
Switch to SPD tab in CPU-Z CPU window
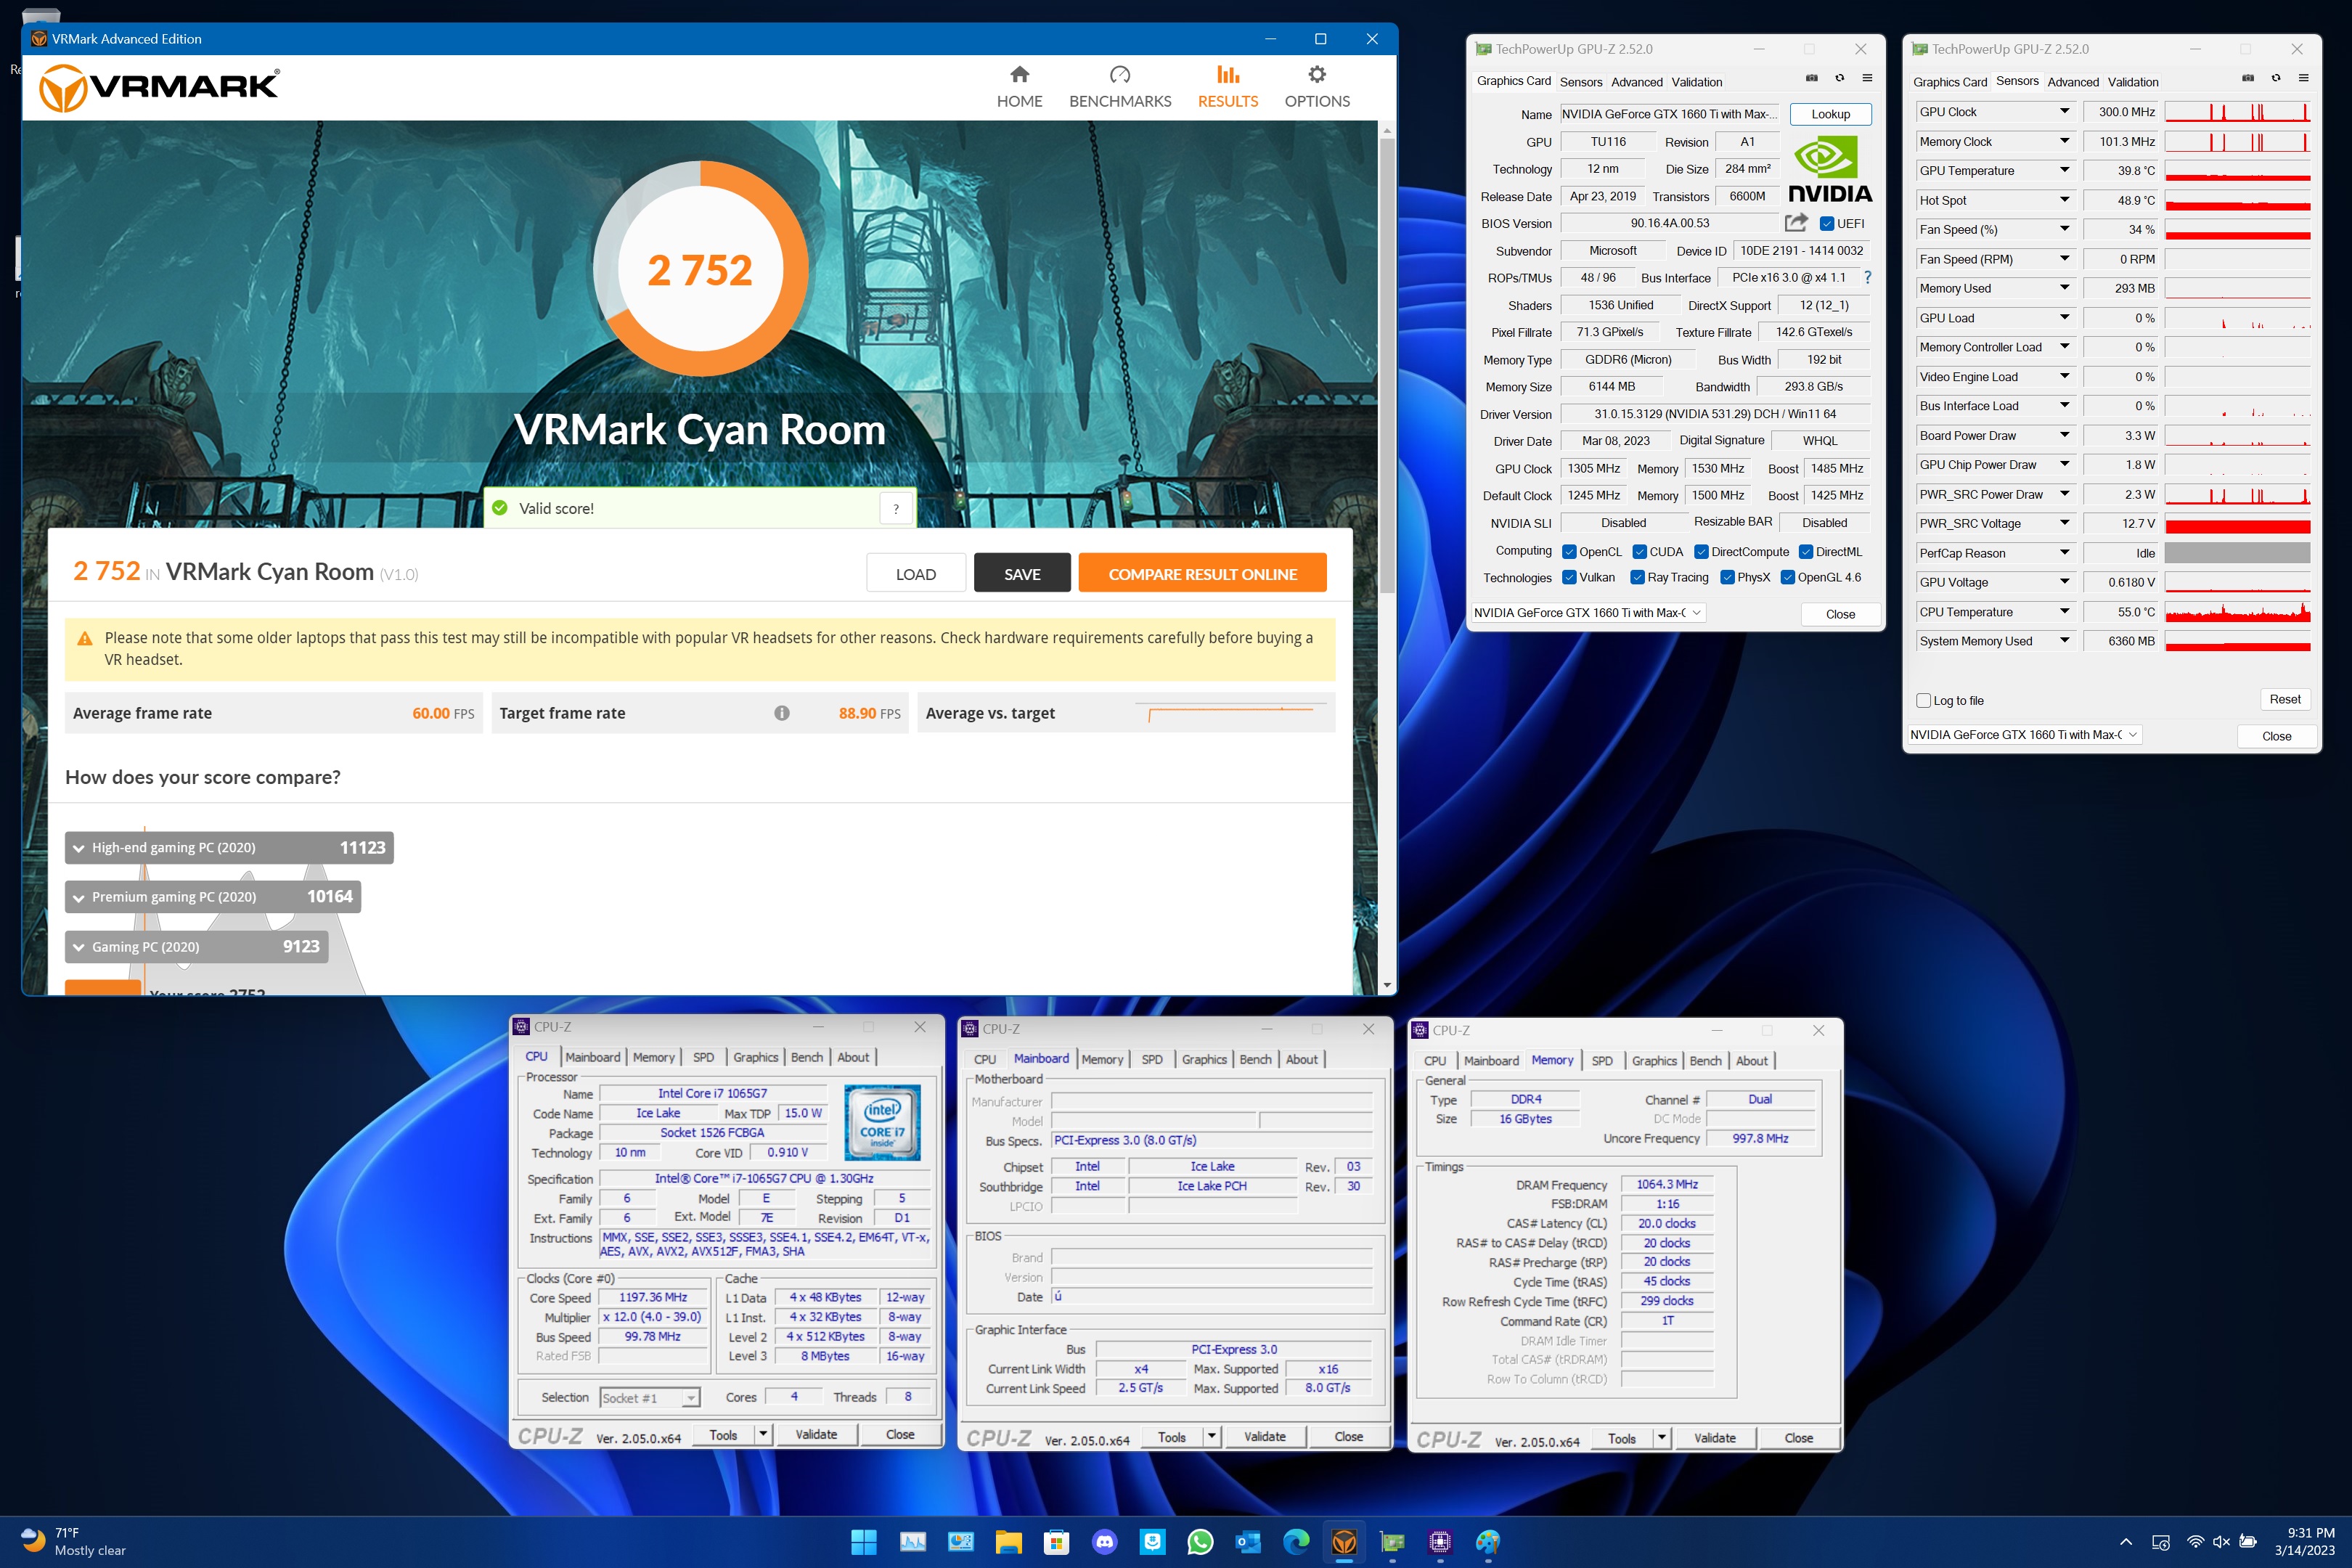(x=704, y=1057)
